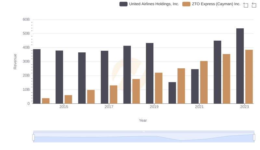Click the United Airlines 2023 bar
This screenshot has height=150, width=260.
point(240,66)
